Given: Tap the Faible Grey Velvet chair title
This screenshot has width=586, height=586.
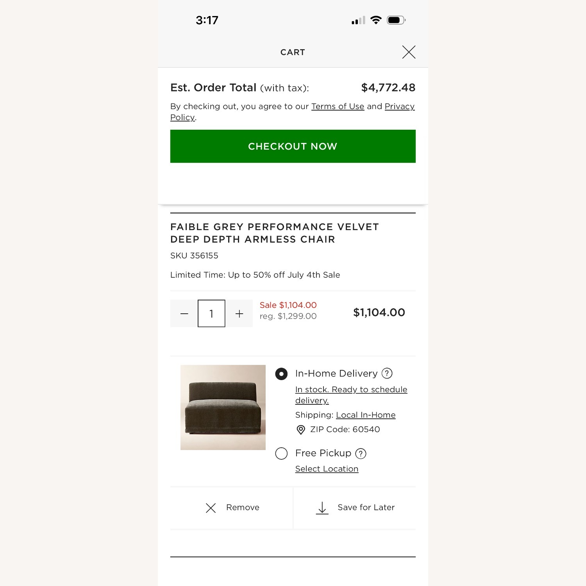Looking at the screenshot, I should [x=275, y=233].
